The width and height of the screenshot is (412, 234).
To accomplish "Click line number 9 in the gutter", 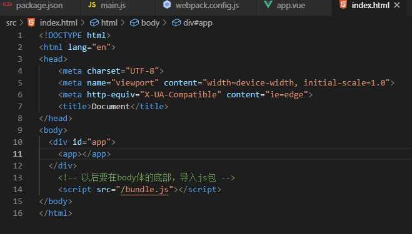I will pos(20,130).
